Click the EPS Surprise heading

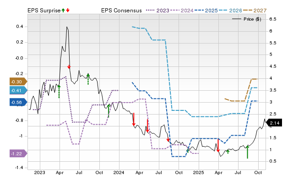[x=44, y=11]
